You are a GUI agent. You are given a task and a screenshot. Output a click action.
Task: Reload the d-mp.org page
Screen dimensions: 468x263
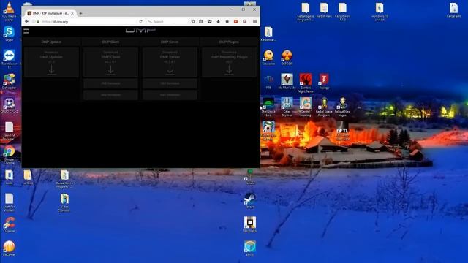140,22
